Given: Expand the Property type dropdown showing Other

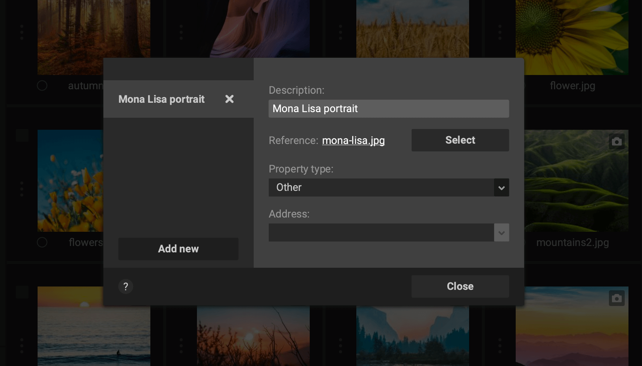Looking at the screenshot, I should (x=381, y=187).
